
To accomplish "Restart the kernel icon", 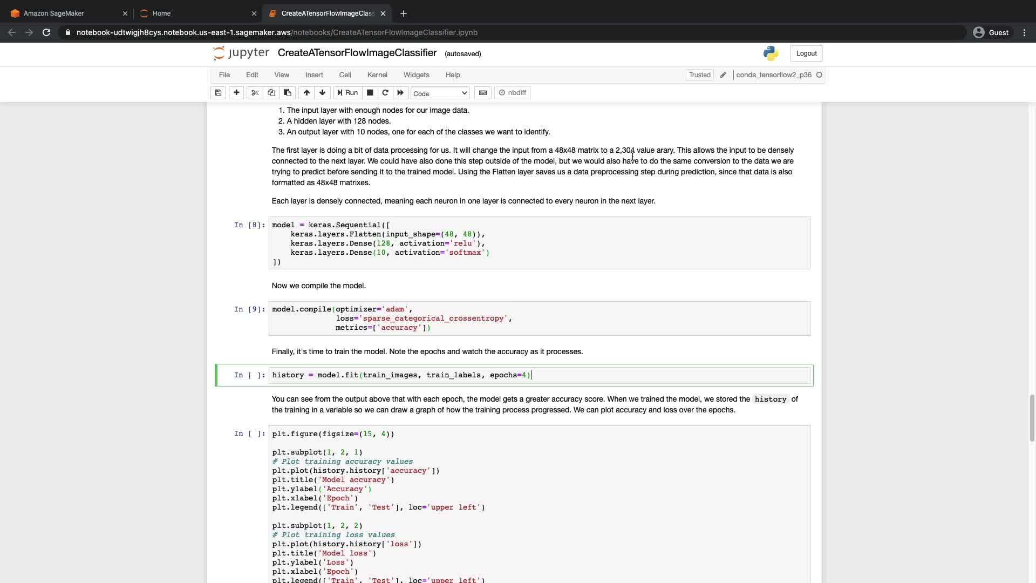I will pyautogui.click(x=385, y=93).
